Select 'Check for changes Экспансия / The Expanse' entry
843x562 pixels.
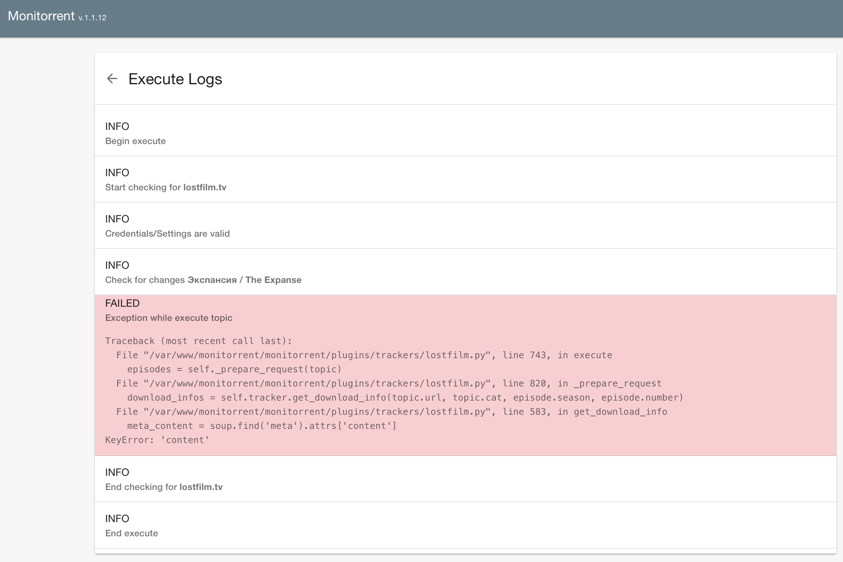click(465, 272)
